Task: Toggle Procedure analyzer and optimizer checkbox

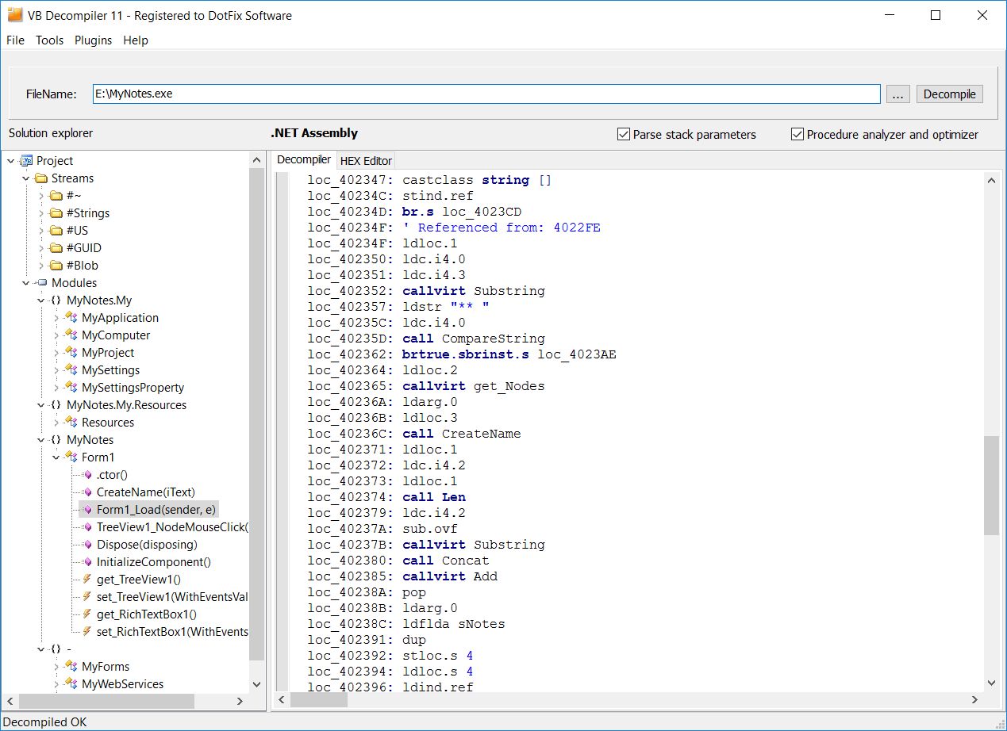Action: tap(798, 134)
